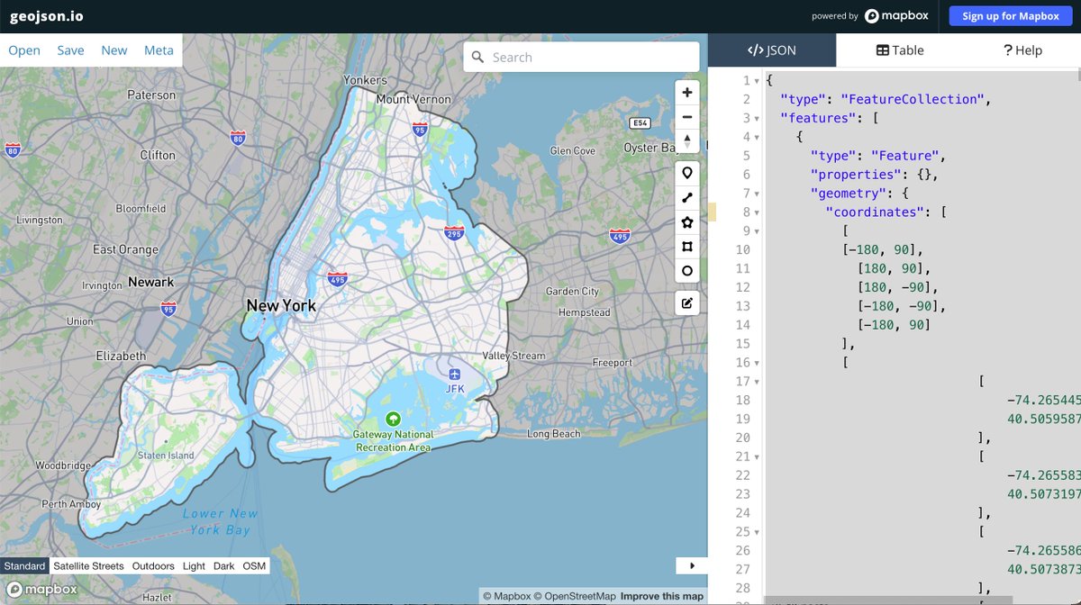Image resolution: width=1081 pixels, height=605 pixels.
Task: Click the Long Beach label on map
Action: [x=554, y=434]
